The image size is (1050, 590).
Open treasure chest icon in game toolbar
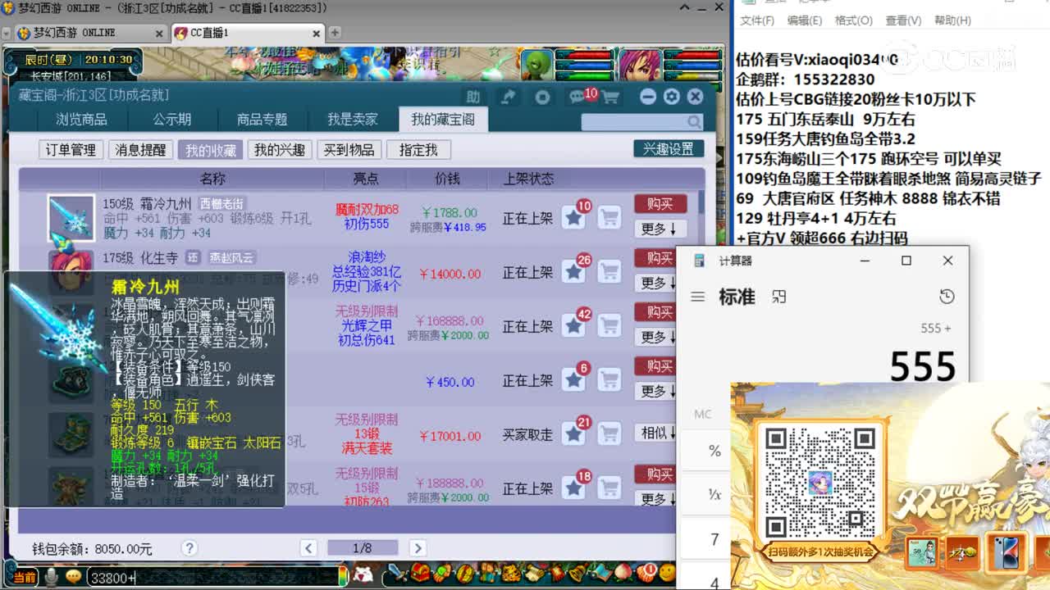coord(422,573)
